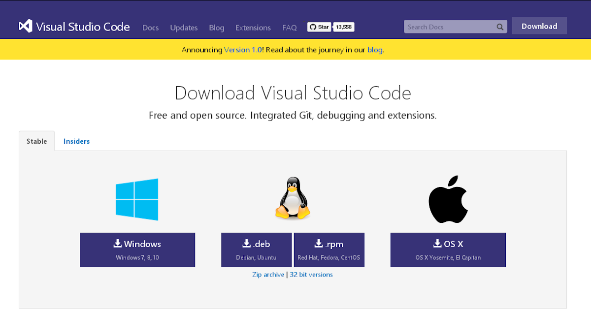Open the Zip archive link
This screenshot has height=310, width=591.
pos(268,275)
